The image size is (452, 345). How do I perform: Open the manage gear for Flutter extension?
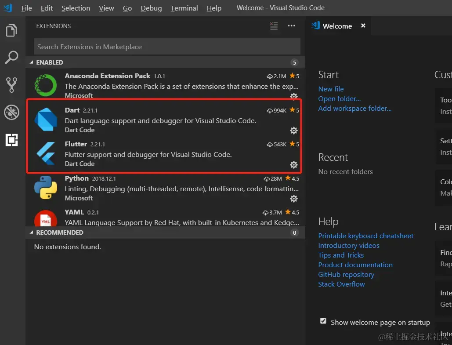click(x=294, y=164)
